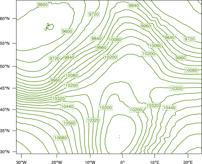Click the 10680 contour label
This screenshot has width=202, height=164.
tap(61, 138)
